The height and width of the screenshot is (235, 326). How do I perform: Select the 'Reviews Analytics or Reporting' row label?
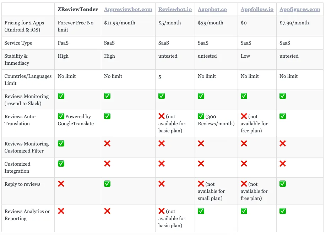(27, 215)
